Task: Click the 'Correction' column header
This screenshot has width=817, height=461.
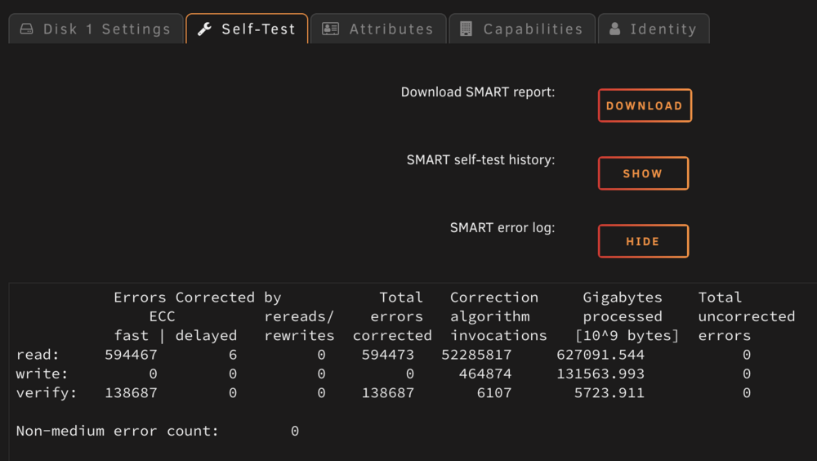Action: click(x=494, y=298)
